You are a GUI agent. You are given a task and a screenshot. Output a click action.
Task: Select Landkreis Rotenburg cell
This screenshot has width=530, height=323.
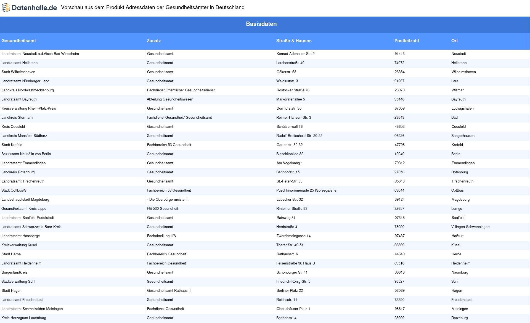[18, 172]
